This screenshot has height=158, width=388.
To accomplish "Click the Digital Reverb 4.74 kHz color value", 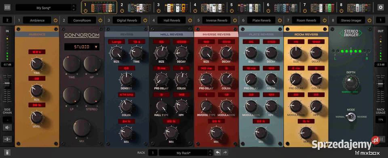I will point(127,95).
